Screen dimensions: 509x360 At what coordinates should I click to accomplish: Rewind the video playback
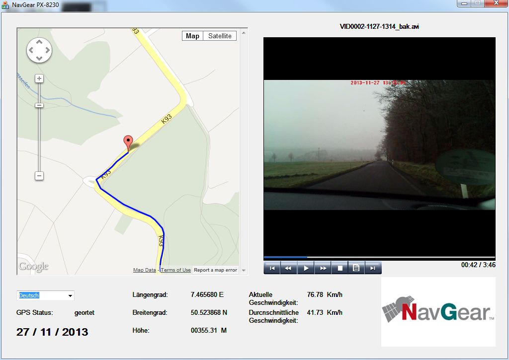tap(289, 268)
